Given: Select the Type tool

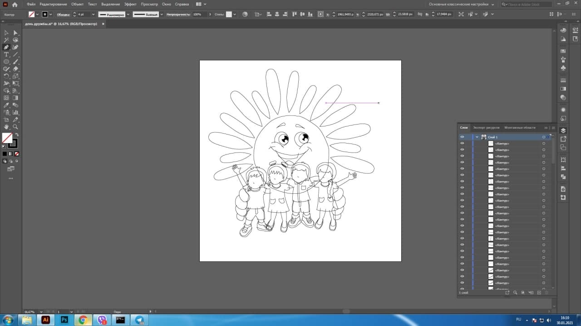Looking at the screenshot, I should [x=6, y=54].
